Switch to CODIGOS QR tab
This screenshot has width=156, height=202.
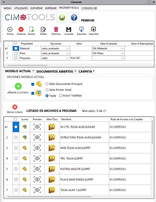[89, 8]
